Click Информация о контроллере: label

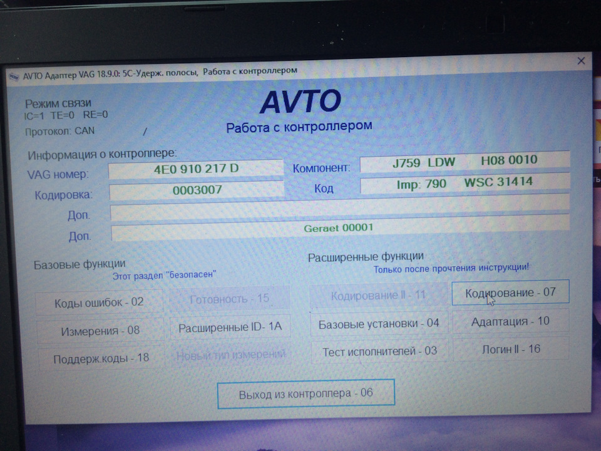(102, 154)
